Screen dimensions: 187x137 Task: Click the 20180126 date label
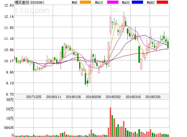click(x=73, y=97)
